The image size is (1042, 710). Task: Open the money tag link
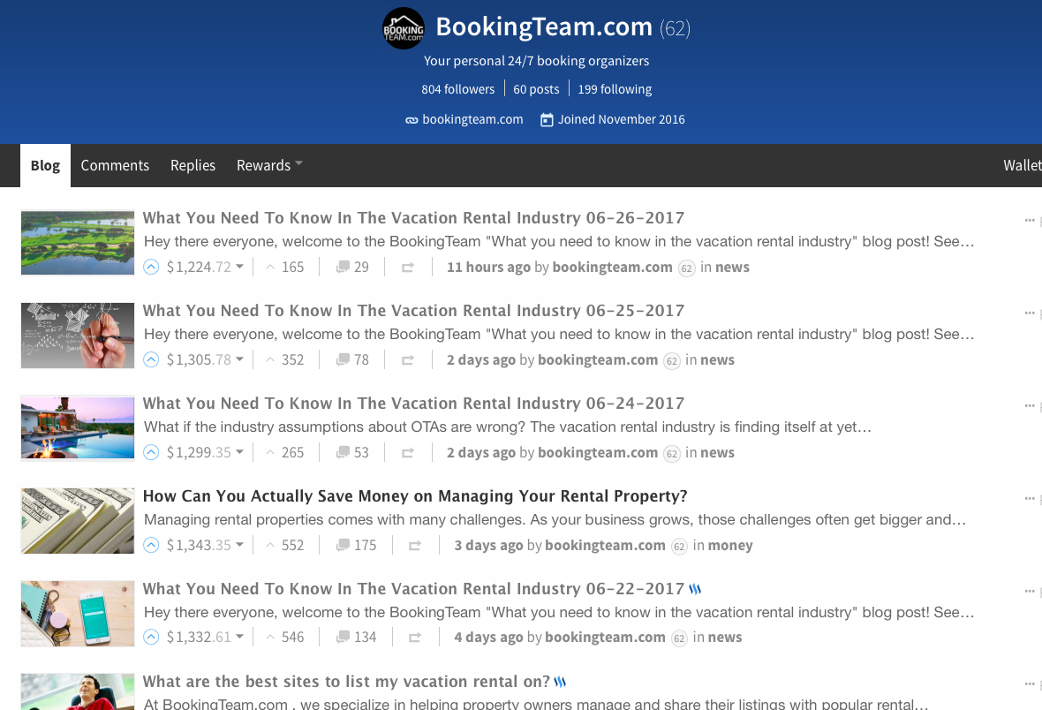(x=730, y=546)
